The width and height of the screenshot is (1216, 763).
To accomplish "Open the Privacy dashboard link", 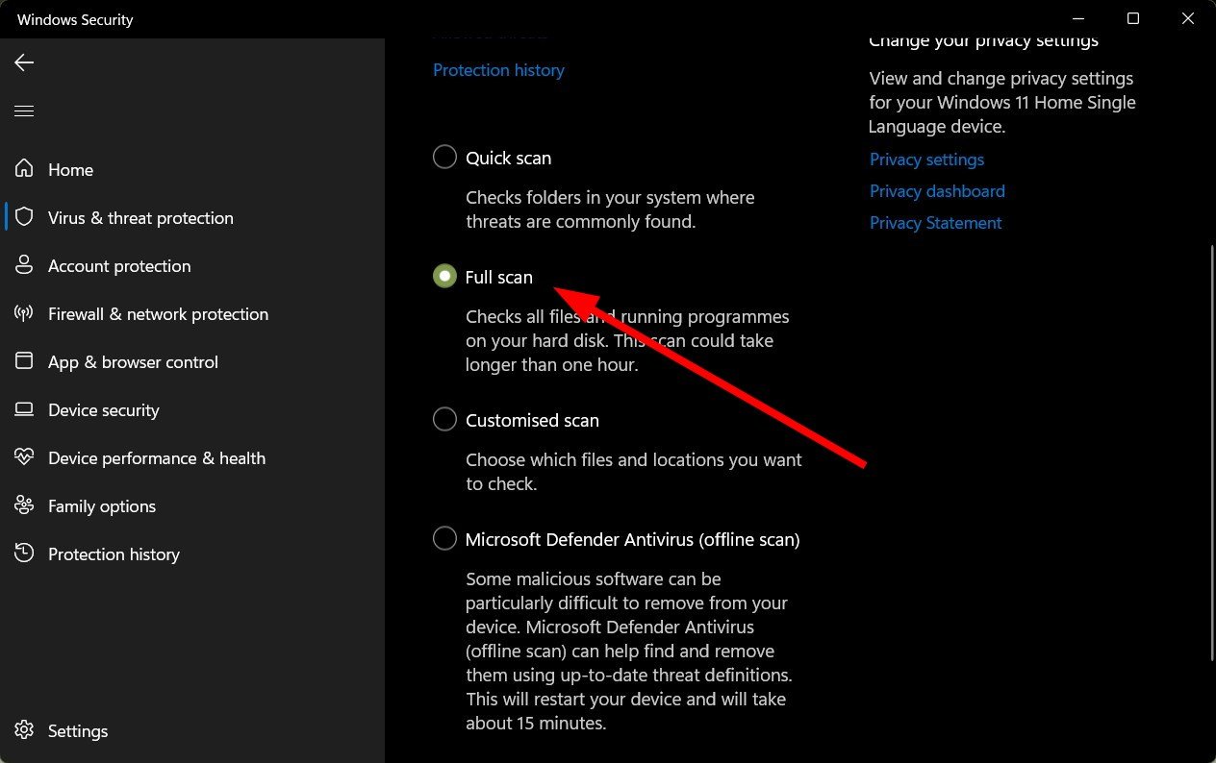I will point(937,191).
